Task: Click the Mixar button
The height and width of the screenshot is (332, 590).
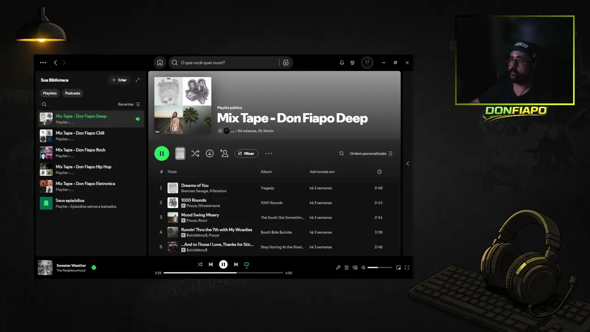Action: [246, 154]
